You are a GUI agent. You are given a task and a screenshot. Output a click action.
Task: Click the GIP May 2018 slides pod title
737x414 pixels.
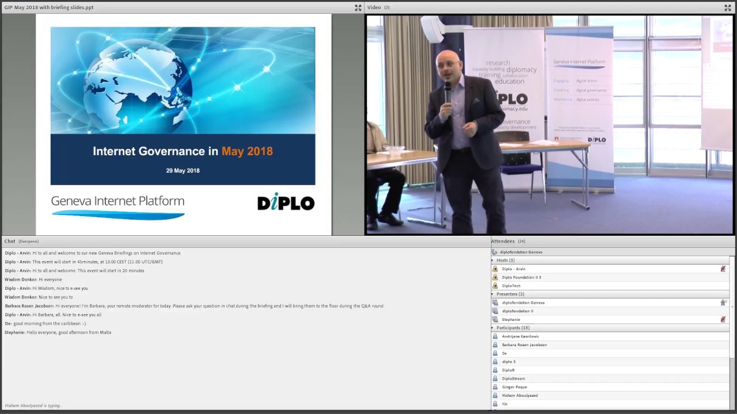coord(49,7)
